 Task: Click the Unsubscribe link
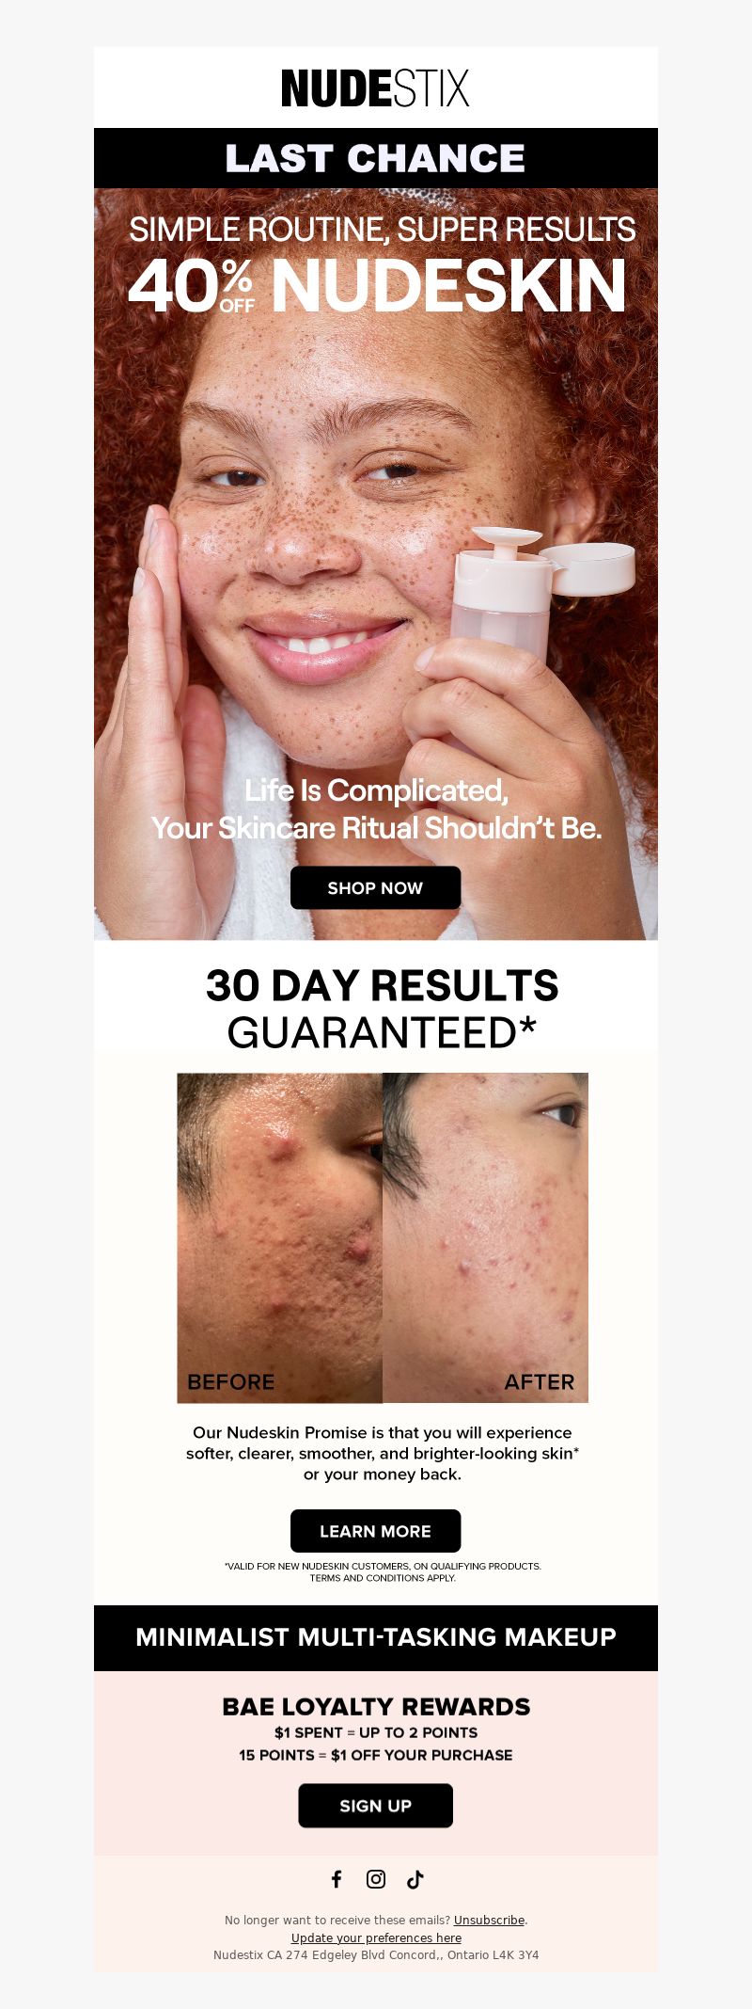[x=489, y=1921]
